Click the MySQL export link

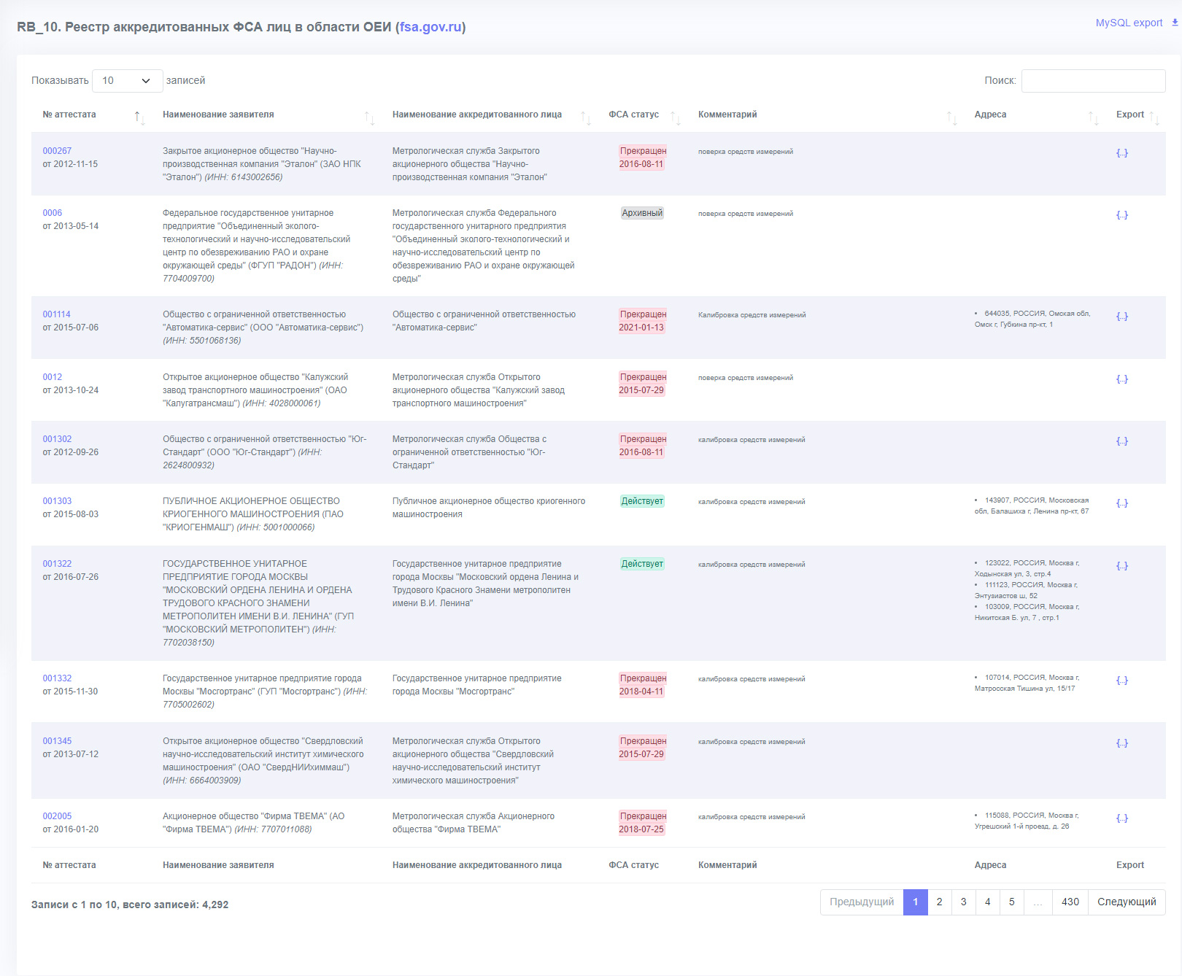[x=1129, y=23]
